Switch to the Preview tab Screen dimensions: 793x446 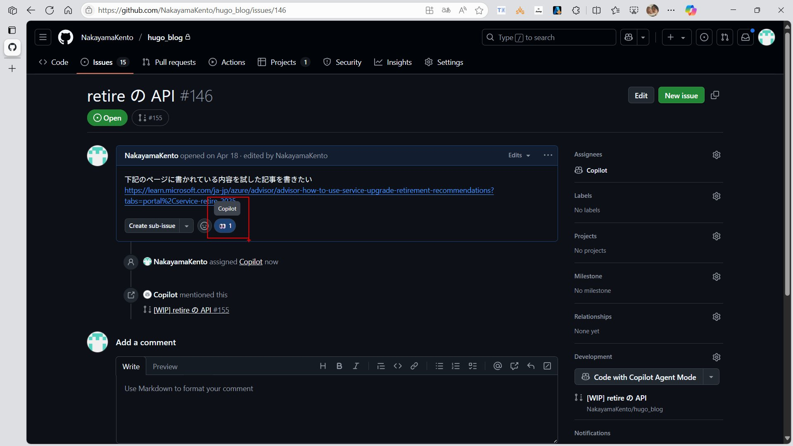click(x=165, y=366)
